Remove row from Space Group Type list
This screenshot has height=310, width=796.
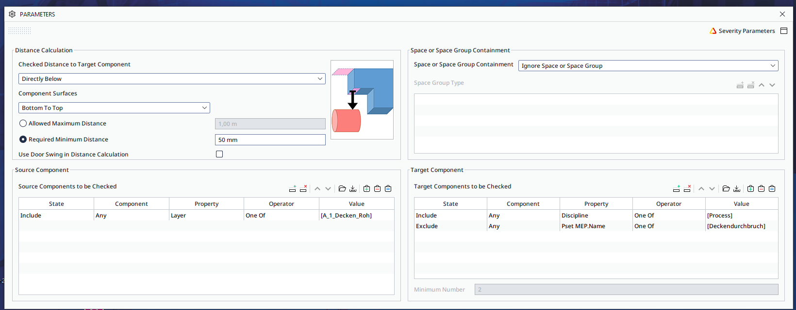751,85
